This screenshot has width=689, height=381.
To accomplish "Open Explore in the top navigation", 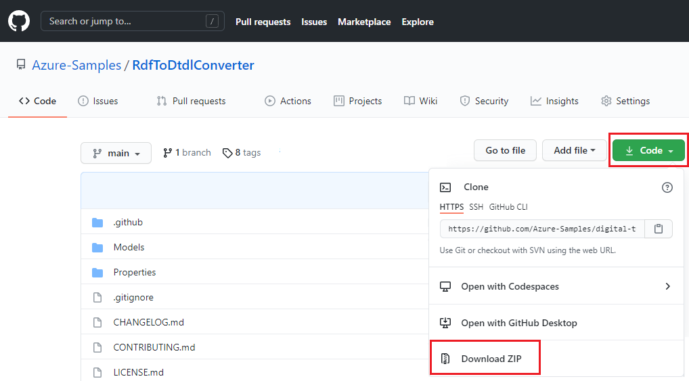I will coord(418,22).
